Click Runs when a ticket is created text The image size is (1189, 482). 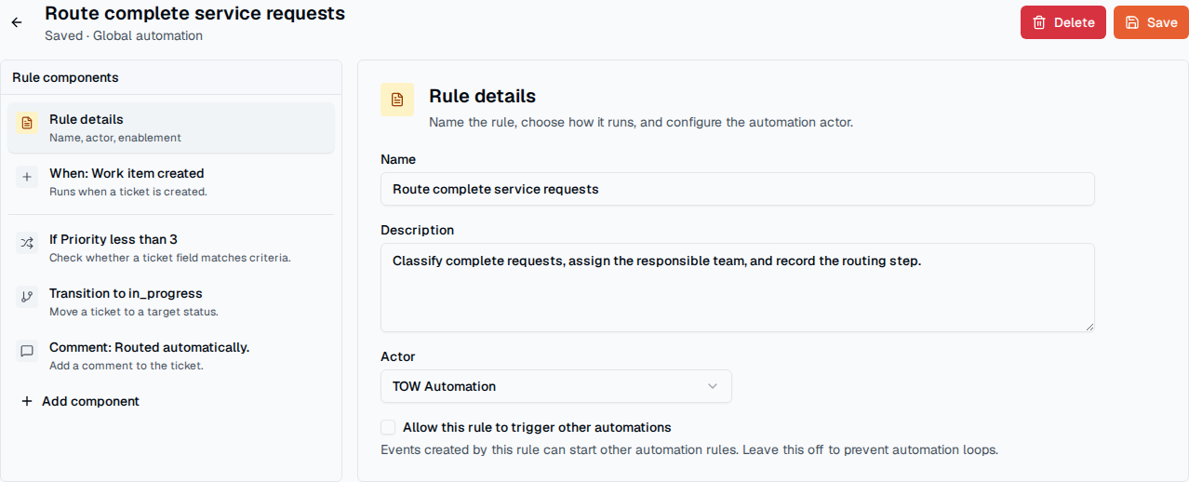click(128, 192)
